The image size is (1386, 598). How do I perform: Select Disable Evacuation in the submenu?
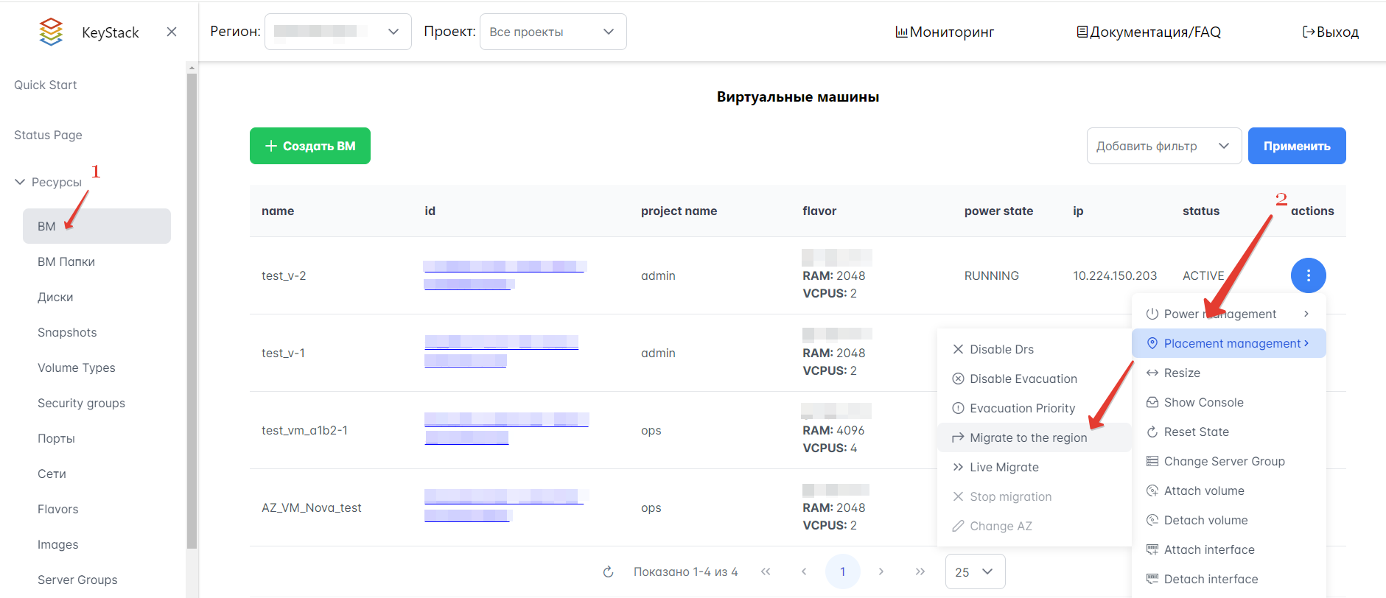pyautogui.click(x=1023, y=379)
